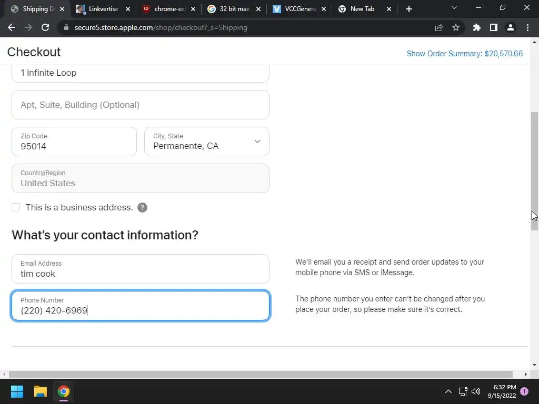Expand the City, State dropdown
Image resolution: width=539 pixels, height=404 pixels.
coord(206,142)
